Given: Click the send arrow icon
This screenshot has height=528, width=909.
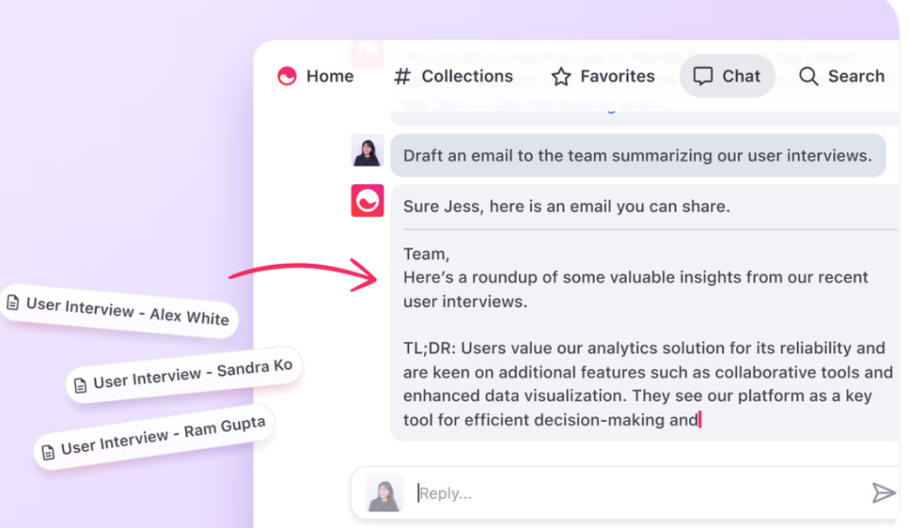Looking at the screenshot, I should [x=884, y=494].
